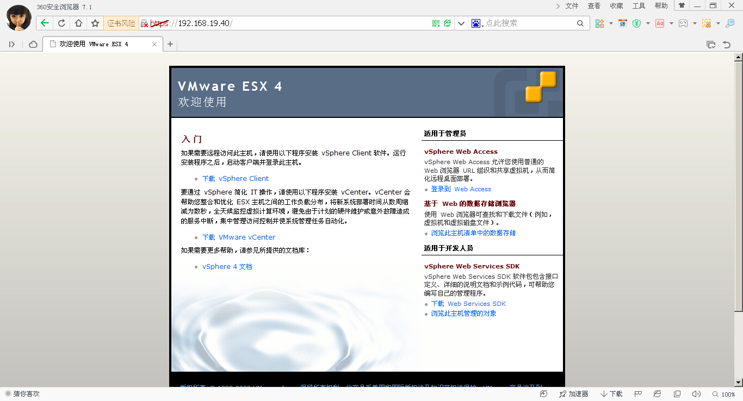Toggle the sidebar panel icon left of tabs
743x401 pixels.
(x=12, y=44)
